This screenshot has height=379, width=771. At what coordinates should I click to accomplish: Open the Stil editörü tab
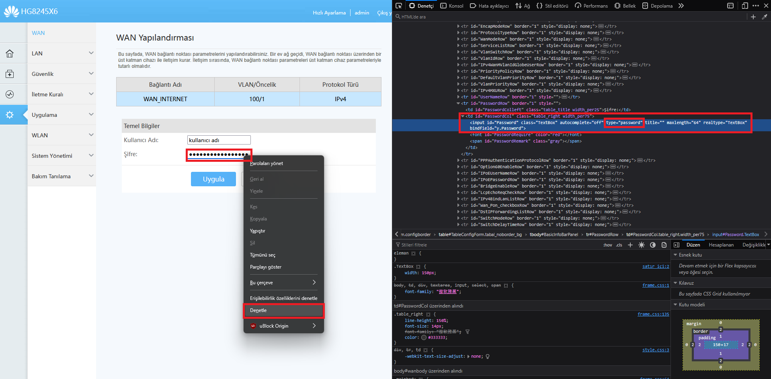pyautogui.click(x=552, y=6)
